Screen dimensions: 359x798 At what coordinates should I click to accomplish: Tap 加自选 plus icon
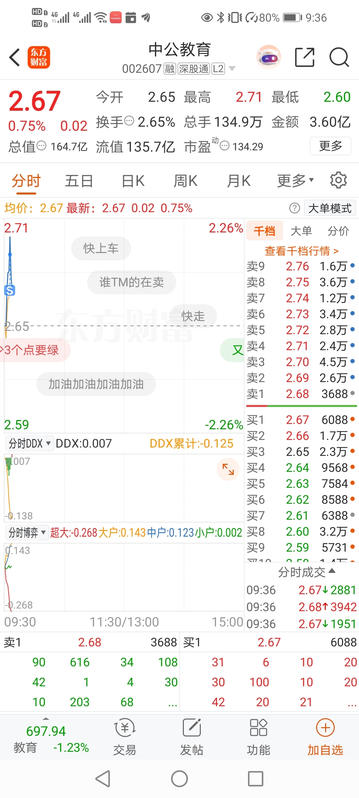[x=325, y=737]
